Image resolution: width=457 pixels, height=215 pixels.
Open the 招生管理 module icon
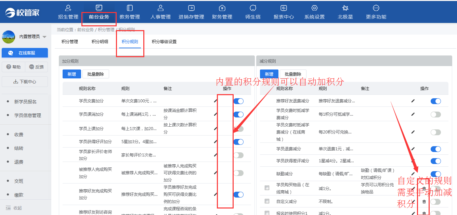point(68,8)
